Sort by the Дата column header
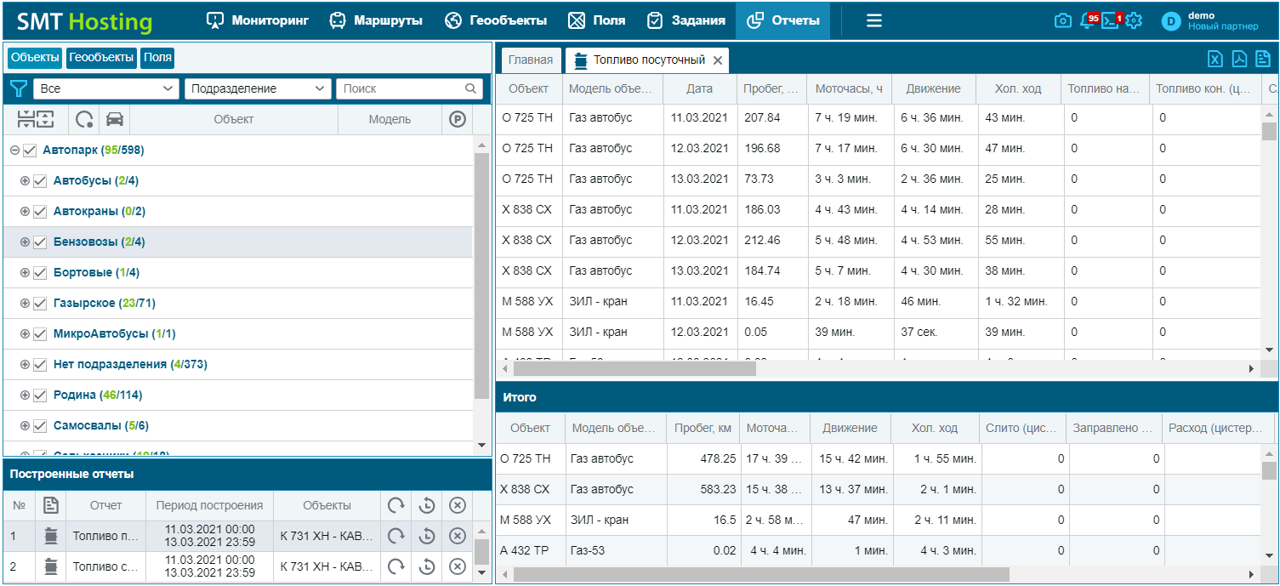Image resolution: width=1280 pixels, height=586 pixels. (x=700, y=88)
